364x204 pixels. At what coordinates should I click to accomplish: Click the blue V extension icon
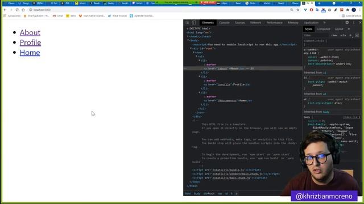pos(305,10)
